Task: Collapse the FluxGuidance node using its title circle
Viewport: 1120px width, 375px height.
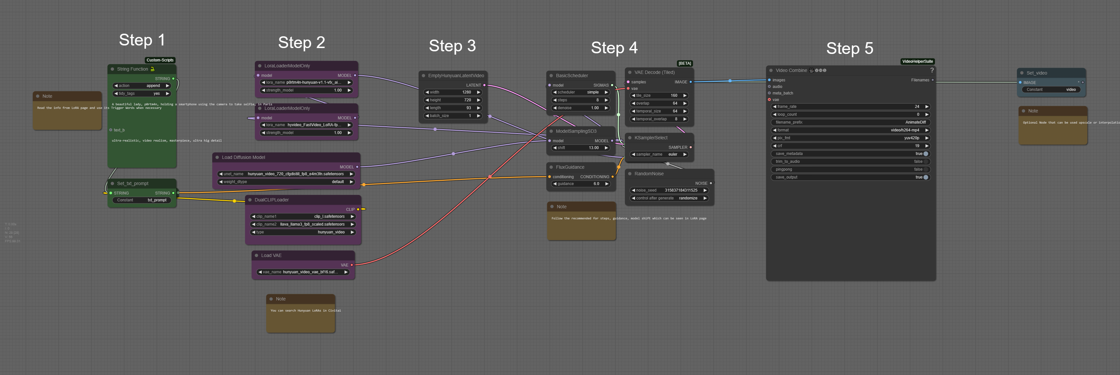Action: click(x=551, y=167)
